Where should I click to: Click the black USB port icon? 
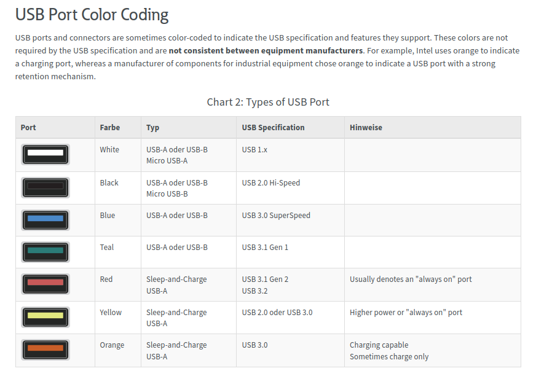pyautogui.click(x=45, y=187)
